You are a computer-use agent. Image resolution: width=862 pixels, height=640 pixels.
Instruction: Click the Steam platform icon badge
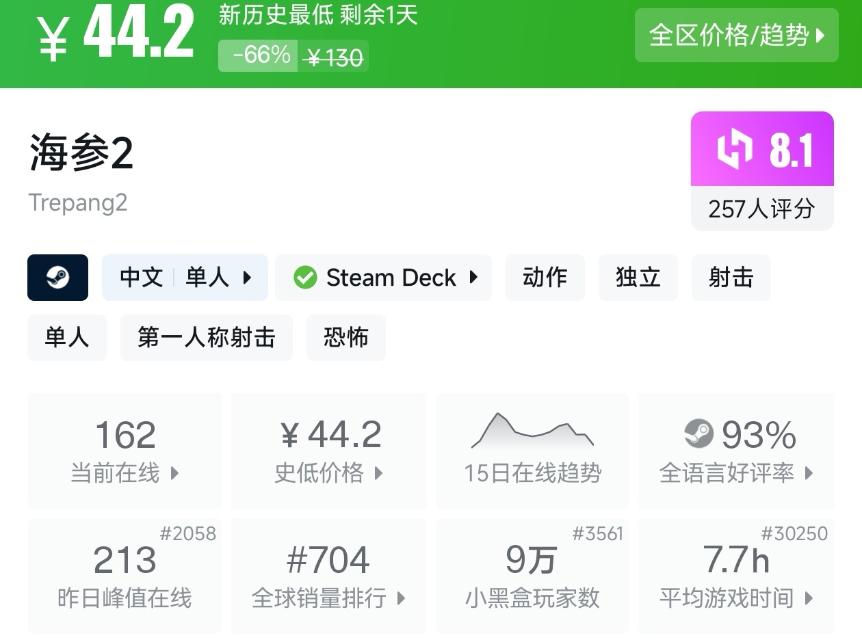pyautogui.click(x=57, y=278)
